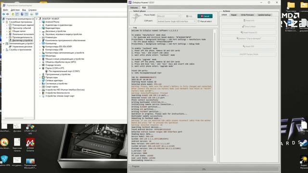Screen dimensions: 308x173
Task: Expand the Дисковые устройства node
Action: [x=40, y=31]
